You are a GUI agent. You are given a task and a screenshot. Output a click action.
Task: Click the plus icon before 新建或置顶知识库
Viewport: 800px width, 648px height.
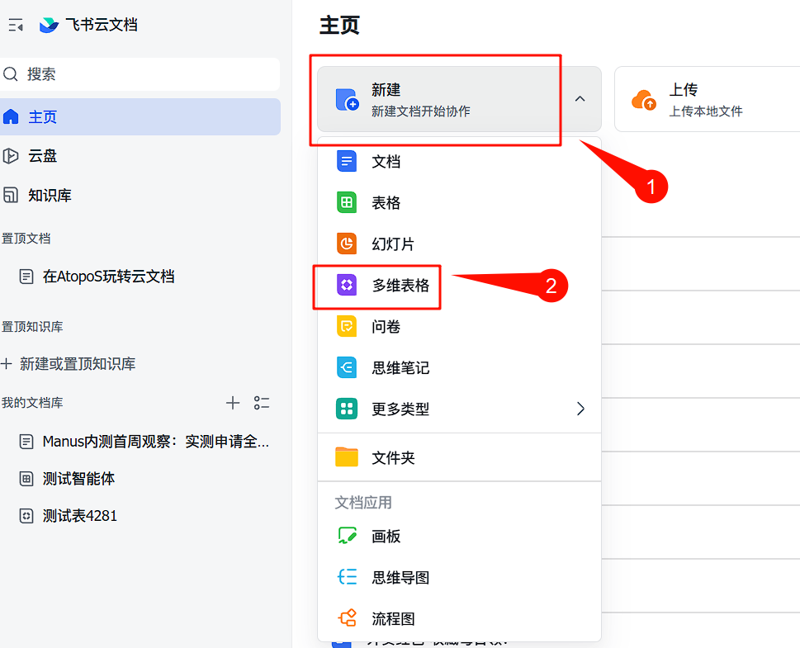(x=7, y=364)
